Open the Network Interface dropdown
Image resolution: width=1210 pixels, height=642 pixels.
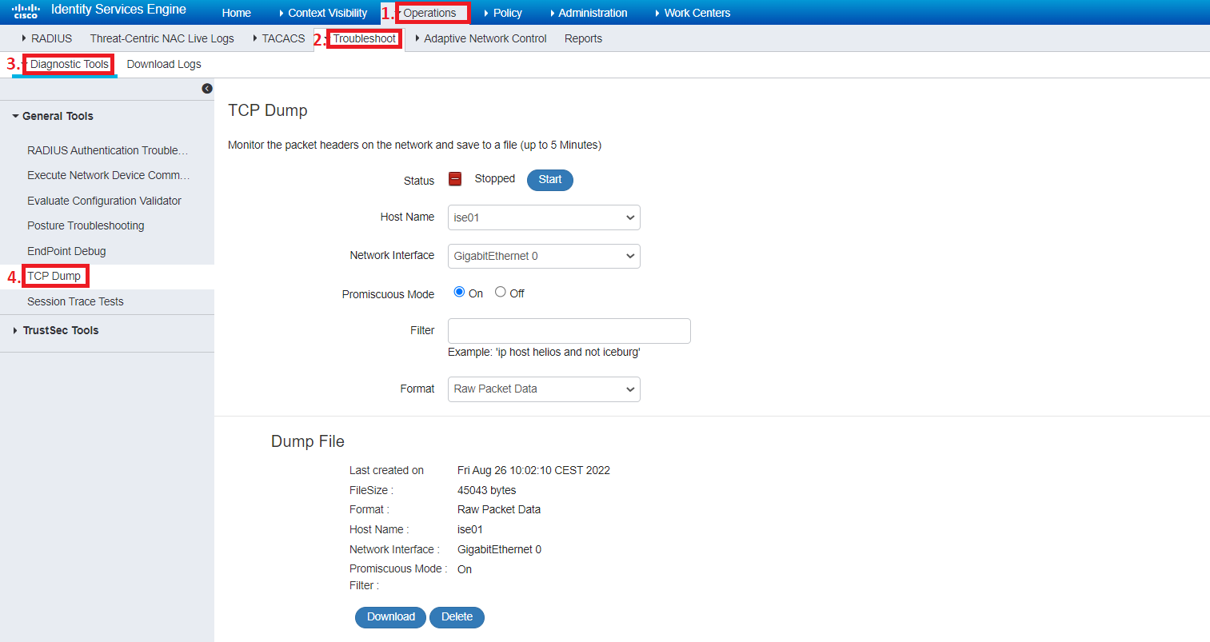544,256
